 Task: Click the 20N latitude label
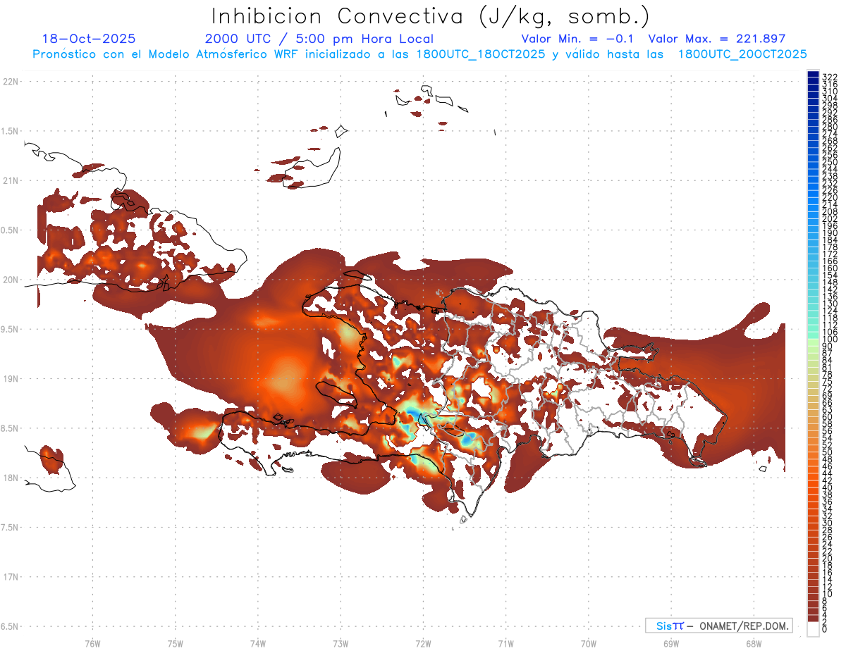[10, 280]
